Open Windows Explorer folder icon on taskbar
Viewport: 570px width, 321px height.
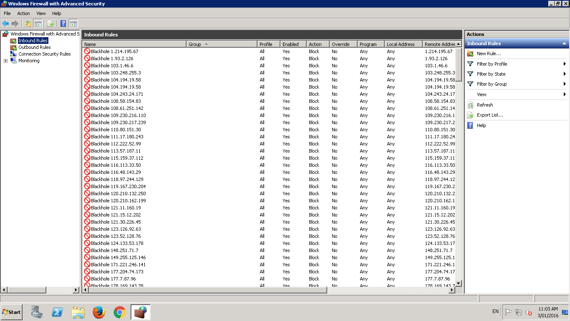pos(78,312)
